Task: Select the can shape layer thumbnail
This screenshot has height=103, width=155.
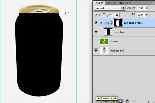Action: (108, 32)
